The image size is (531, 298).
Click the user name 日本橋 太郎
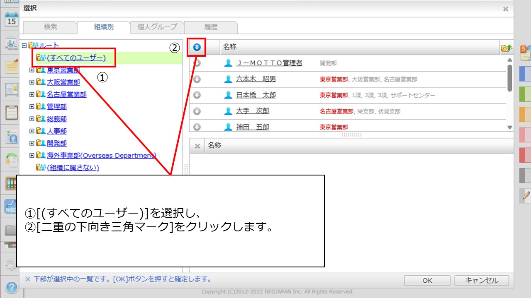(x=256, y=95)
